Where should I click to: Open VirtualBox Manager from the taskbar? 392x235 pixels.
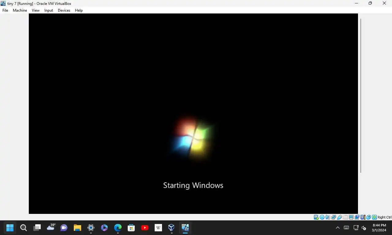171,228
